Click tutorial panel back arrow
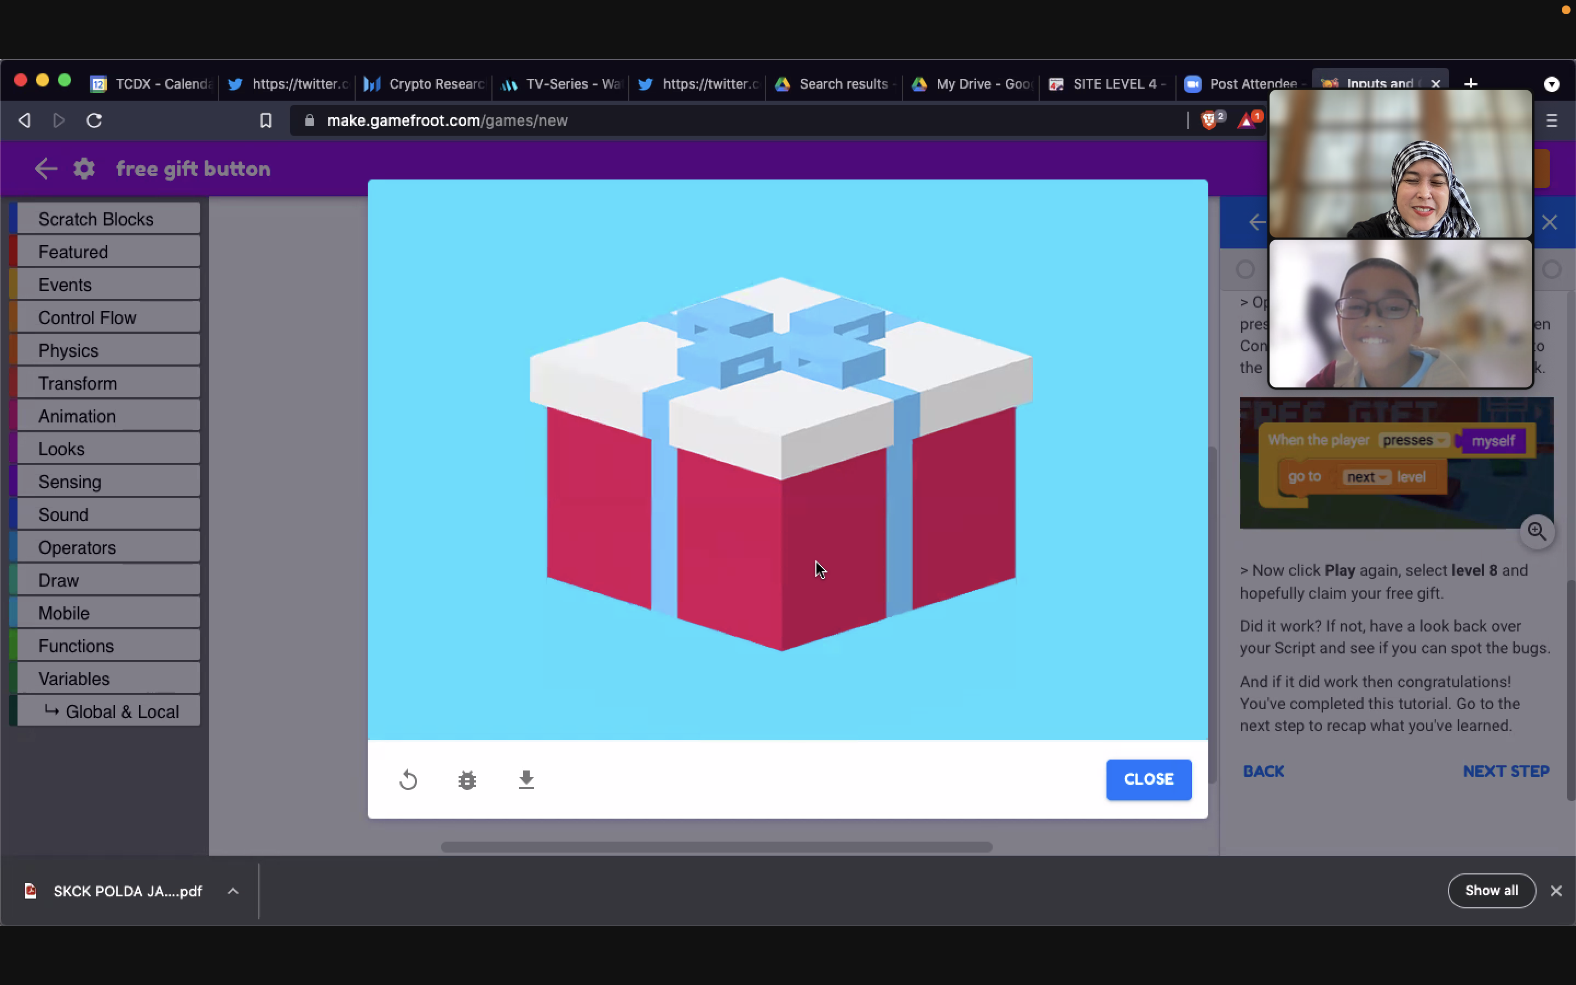Image resolution: width=1576 pixels, height=985 pixels. (x=1257, y=222)
